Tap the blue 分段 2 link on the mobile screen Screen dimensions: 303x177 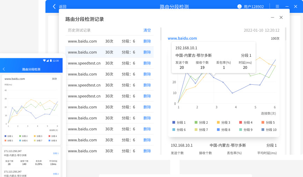click(56, 174)
